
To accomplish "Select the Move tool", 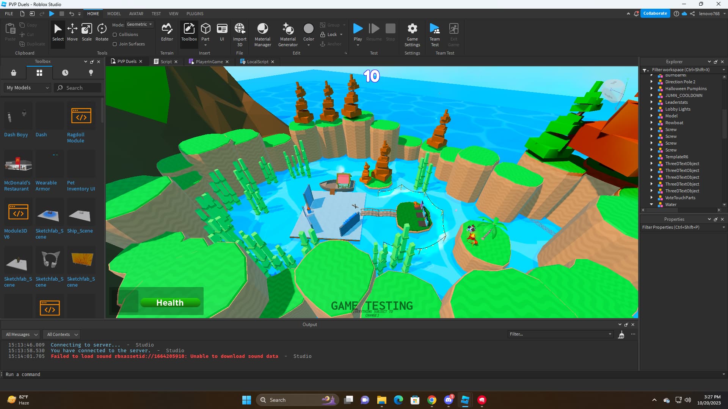I will pos(72,32).
